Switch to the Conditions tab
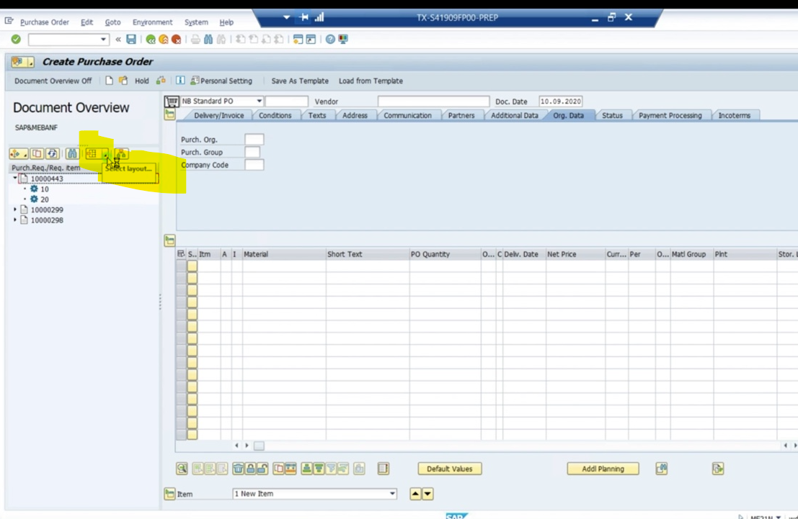This screenshot has height=519, width=798. click(x=275, y=115)
